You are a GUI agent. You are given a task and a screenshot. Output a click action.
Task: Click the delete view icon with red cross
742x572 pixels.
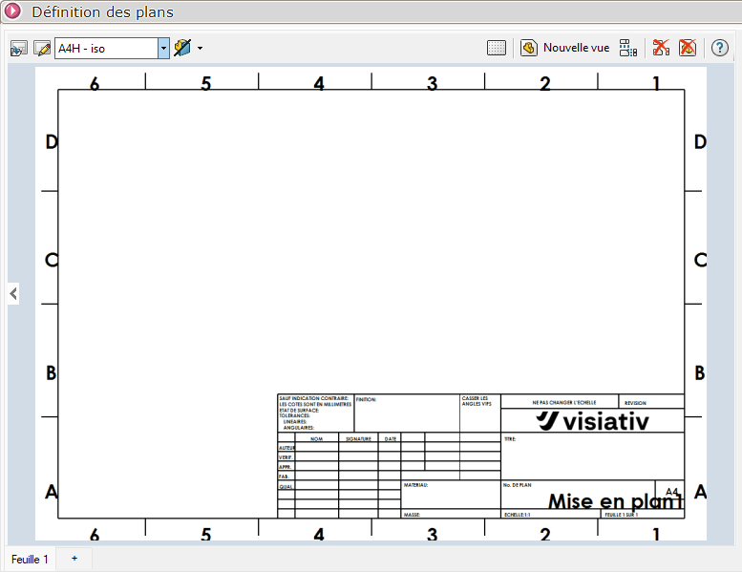click(661, 48)
